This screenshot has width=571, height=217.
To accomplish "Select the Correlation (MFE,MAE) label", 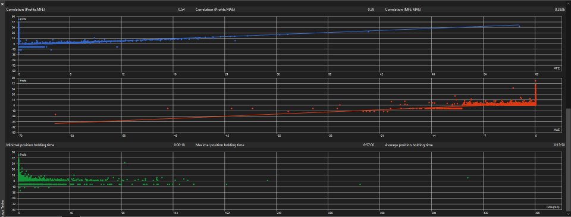I will tap(403, 10).
